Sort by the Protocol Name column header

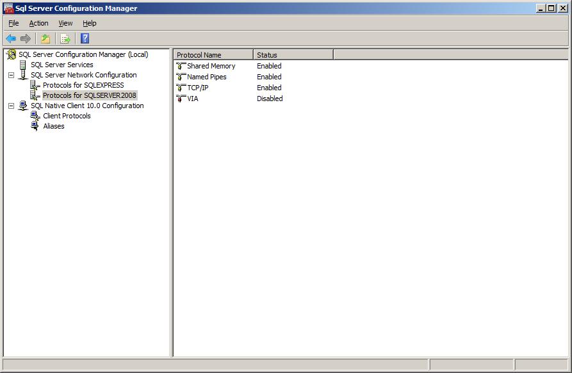pos(213,55)
